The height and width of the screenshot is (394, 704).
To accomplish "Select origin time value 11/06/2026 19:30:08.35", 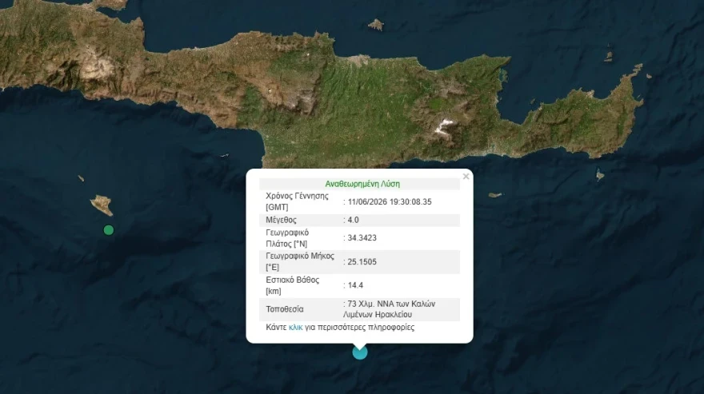I will click(x=390, y=202).
